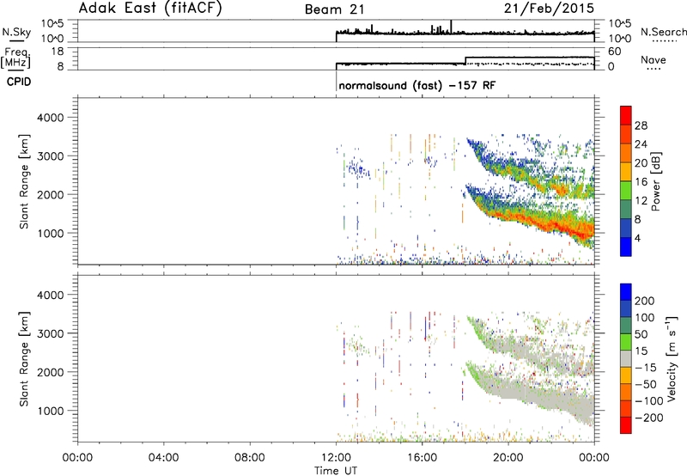Click the '28' power scale value
This screenshot has height=476, width=687.
(x=641, y=125)
